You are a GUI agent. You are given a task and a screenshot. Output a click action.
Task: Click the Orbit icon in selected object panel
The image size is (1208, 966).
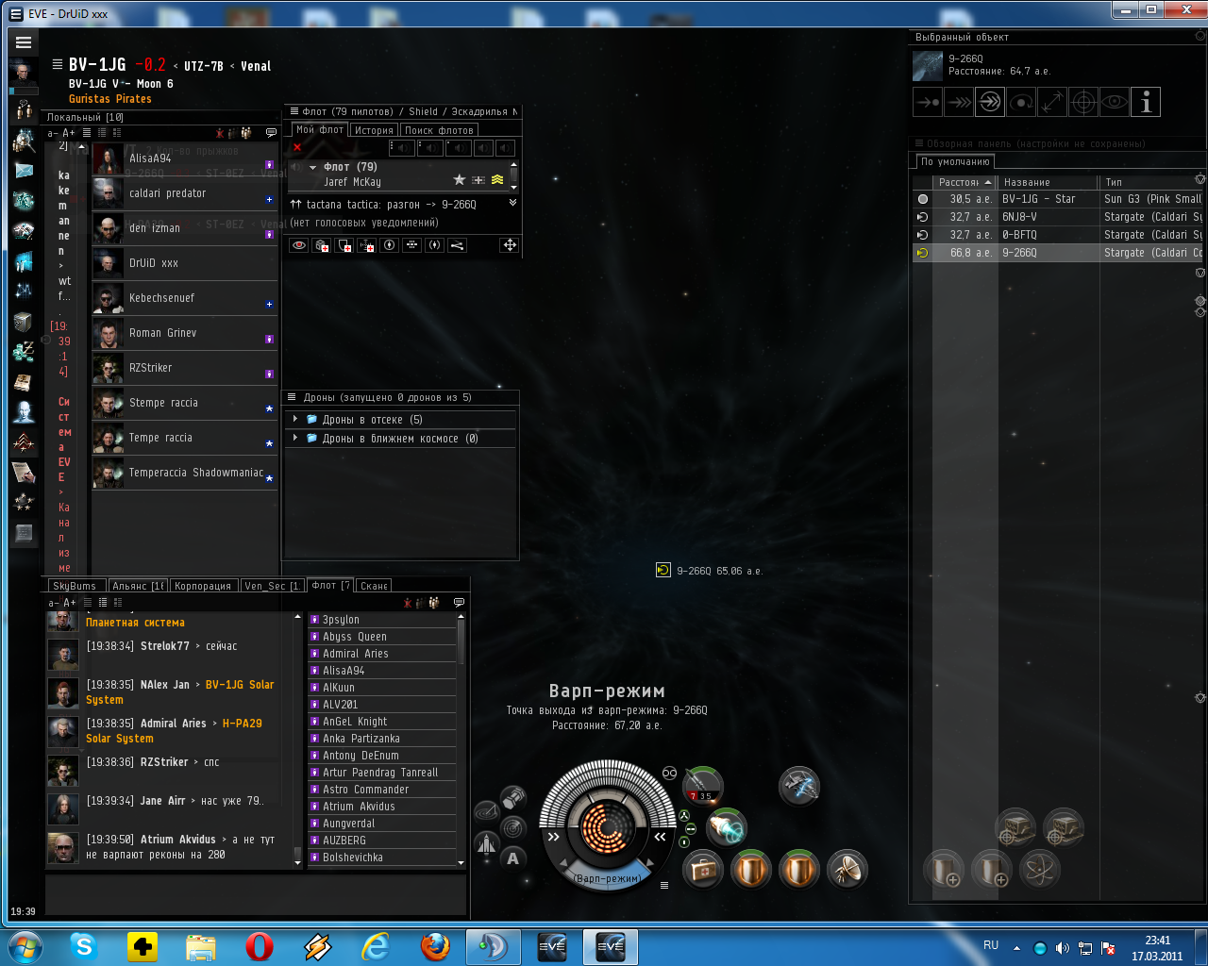pos(1021,102)
